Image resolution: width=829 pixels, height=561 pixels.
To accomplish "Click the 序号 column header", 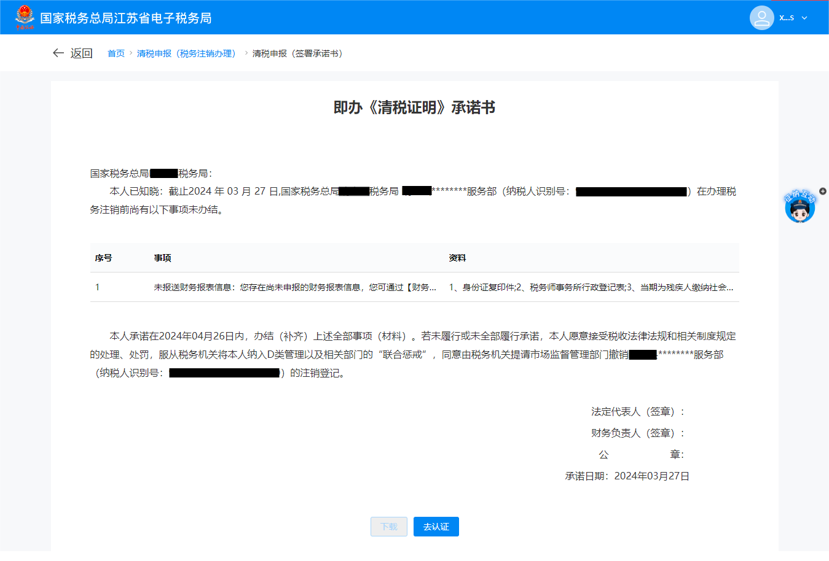I will point(103,258).
